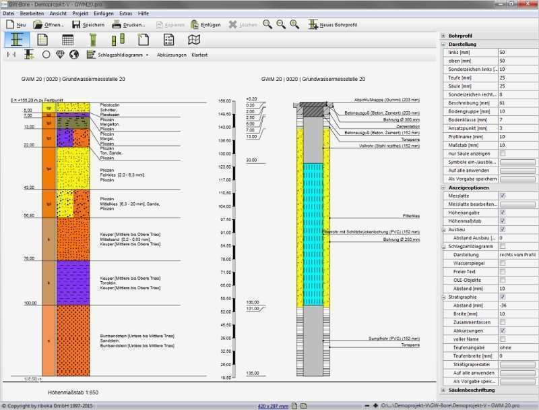The height and width of the screenshot is (410, 539).
Task: Edit the Stratigraphie Abstand value -36
Action: 517,305
